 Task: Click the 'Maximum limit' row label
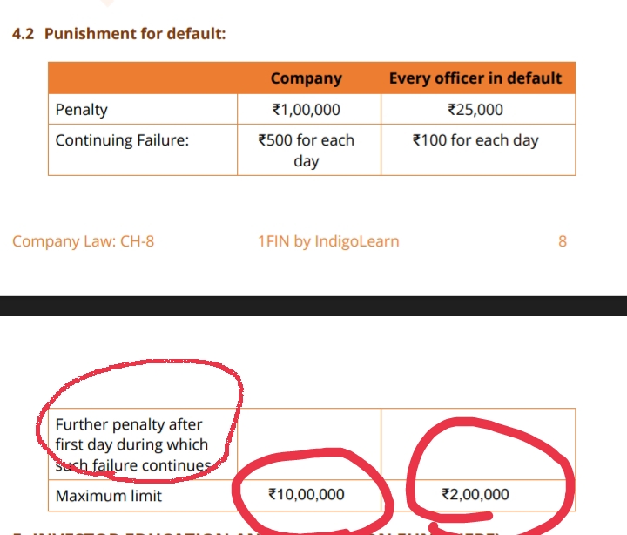point(109,496)
